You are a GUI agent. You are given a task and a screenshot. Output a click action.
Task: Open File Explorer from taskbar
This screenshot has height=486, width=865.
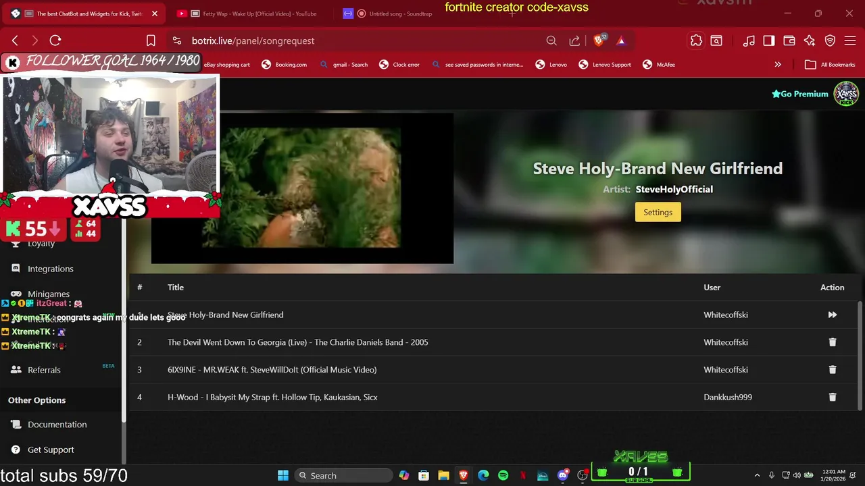coord(443,476)
